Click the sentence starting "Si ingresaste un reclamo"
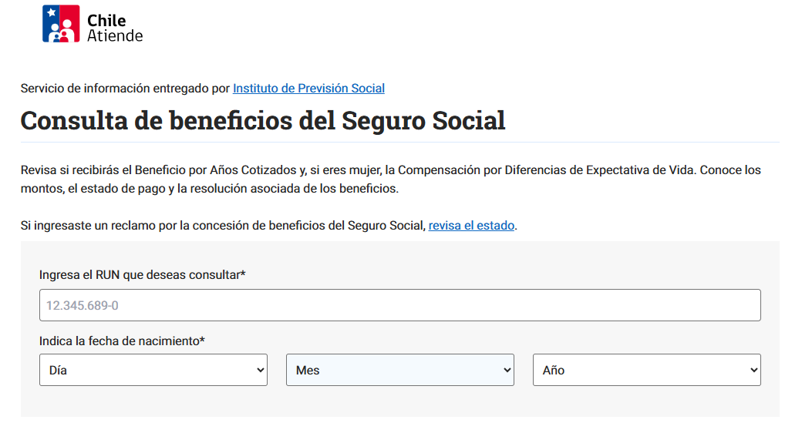Screen dimensions: 802x423 (224, 226)
